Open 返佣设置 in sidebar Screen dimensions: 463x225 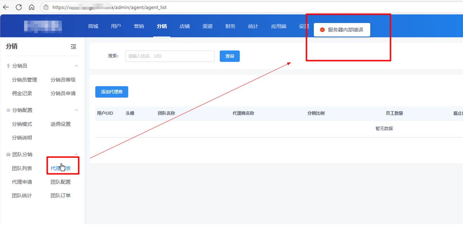tap(60, 124)
